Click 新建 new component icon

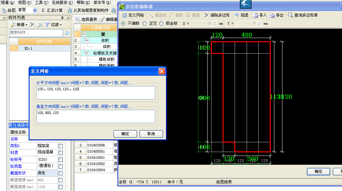tap(13, 25)
